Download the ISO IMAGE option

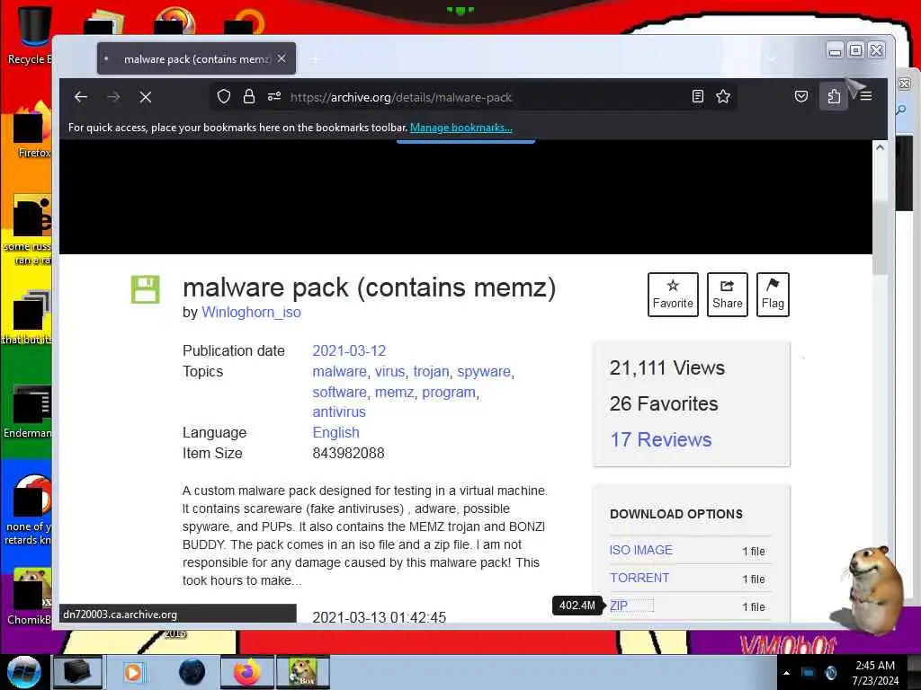coord(640,550)
